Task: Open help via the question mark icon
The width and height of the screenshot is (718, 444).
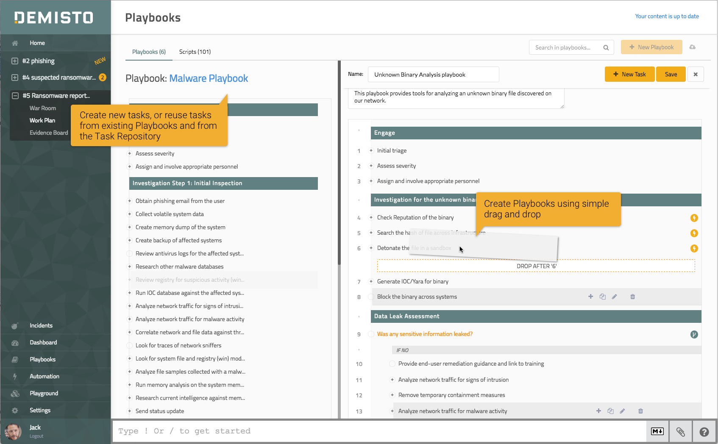Action: (704, 431)
